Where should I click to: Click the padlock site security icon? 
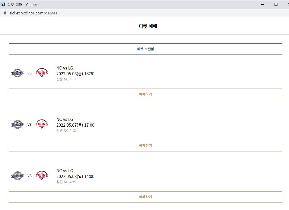(x=5, y=13)
